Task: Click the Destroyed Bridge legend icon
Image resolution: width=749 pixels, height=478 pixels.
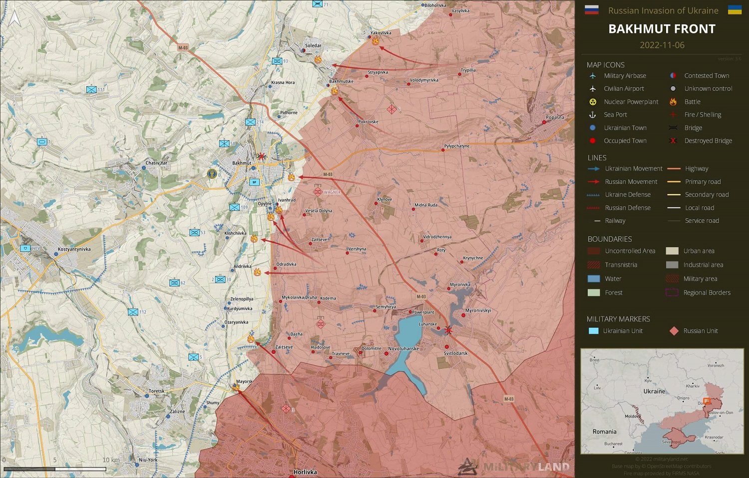Action: tap(673, 141)
